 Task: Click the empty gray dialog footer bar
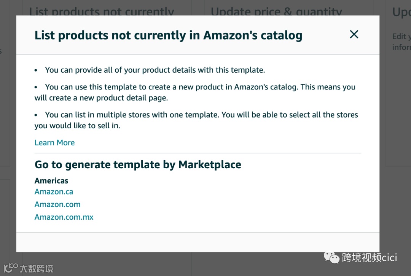(198, 242)
